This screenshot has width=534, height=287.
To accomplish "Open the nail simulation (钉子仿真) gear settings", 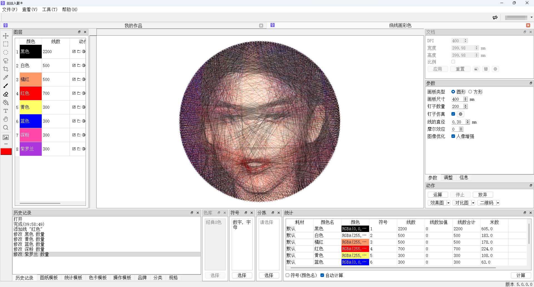I will pyautogui.click(x=461, y=114).
